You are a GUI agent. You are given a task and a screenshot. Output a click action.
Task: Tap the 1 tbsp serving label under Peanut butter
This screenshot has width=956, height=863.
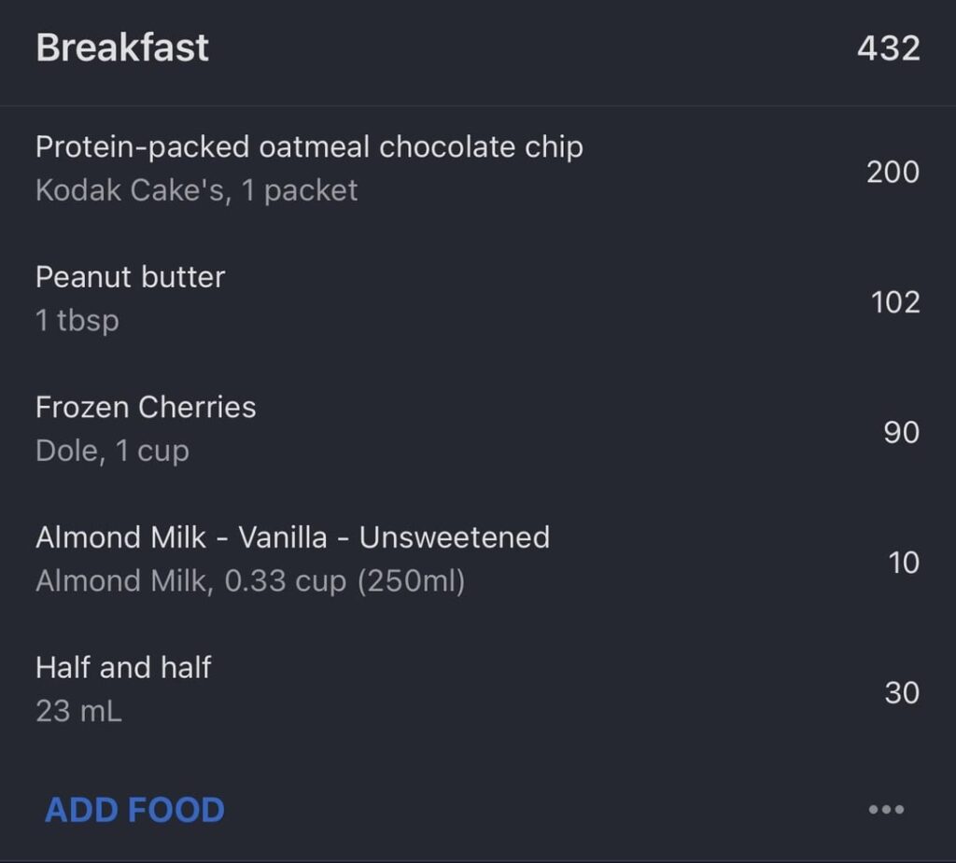tap(77, 320)
